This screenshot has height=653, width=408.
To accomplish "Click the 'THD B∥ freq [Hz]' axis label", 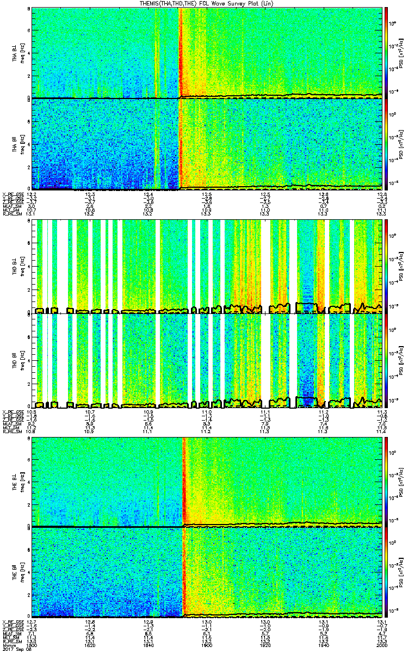I will coord(17,361).
